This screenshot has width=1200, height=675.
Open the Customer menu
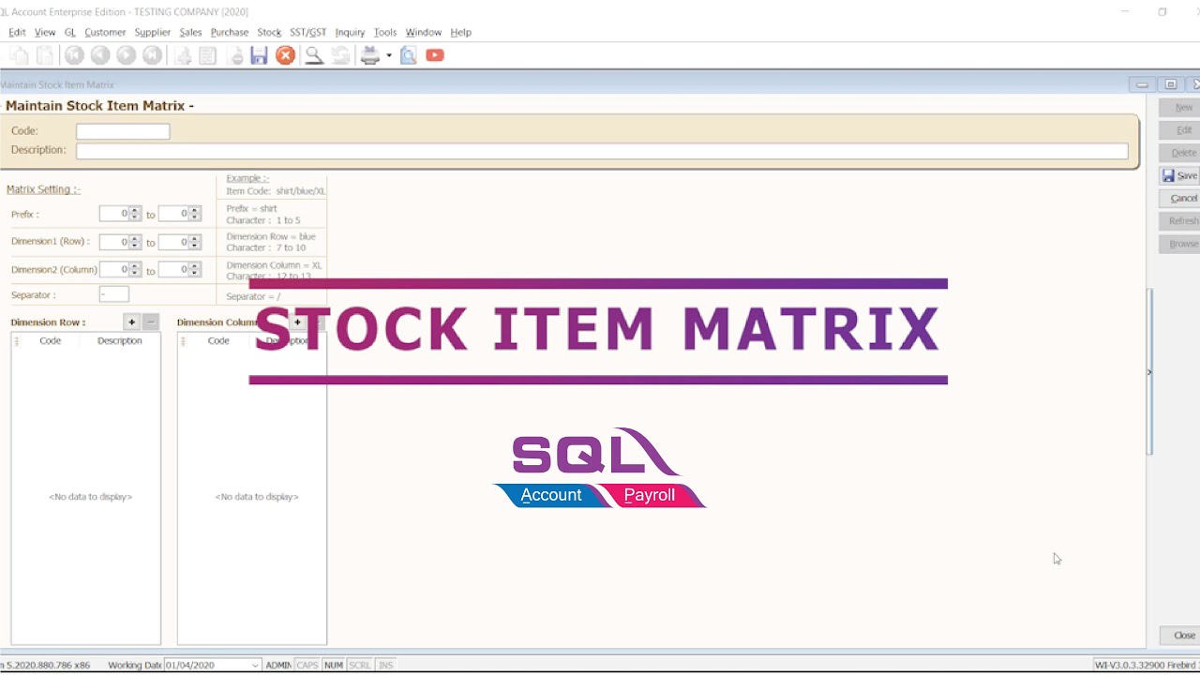click(105, 32)
